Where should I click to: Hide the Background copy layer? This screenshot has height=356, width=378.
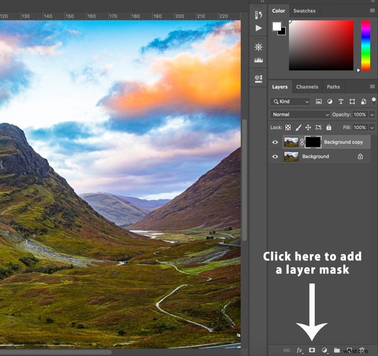pos(275,142)
